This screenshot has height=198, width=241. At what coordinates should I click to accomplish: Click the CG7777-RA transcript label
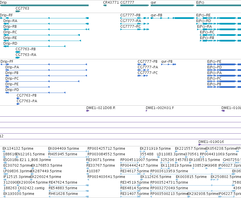pos(131,21)
